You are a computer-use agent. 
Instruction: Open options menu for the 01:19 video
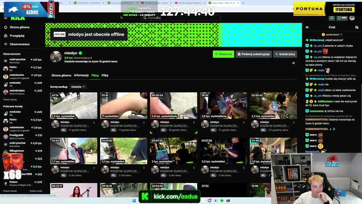(x=144, y=122)
